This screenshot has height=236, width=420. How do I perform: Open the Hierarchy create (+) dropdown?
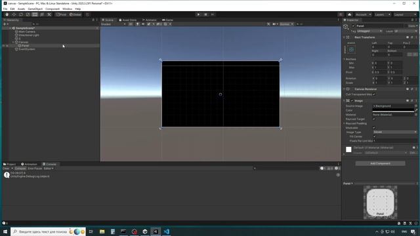(x=5, y=24)
